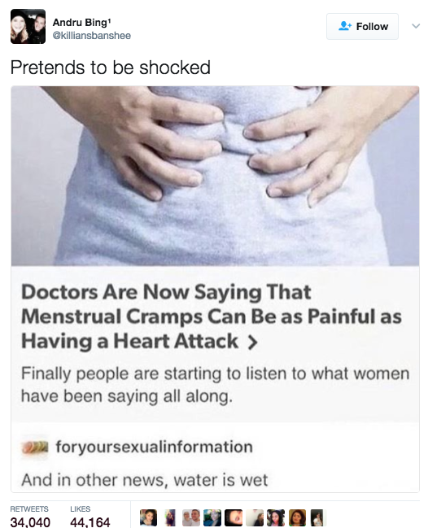The width and height of the screenshot is (428, 528).
Task: Open the last liker's avatar in row
Action: (x=317, y=517)
